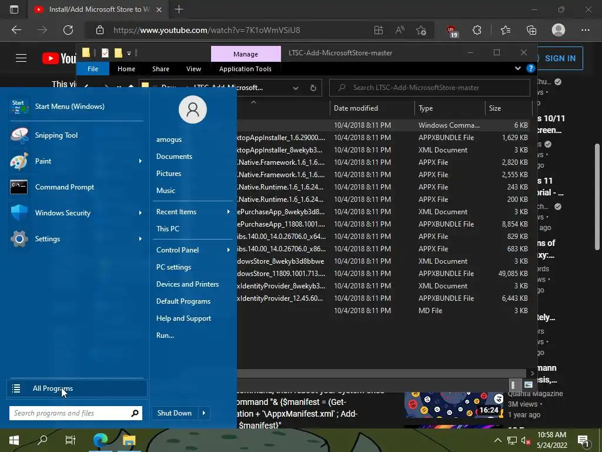Click All Programs in start menu
This screenshot has width=602, height=452.
pyautogui.click(x=77, y=388)
